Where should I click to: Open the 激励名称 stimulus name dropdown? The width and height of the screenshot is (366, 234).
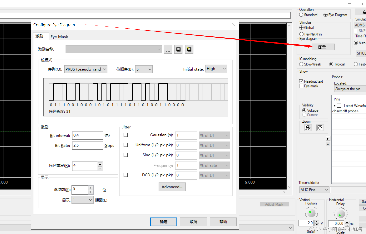[114, 49]
